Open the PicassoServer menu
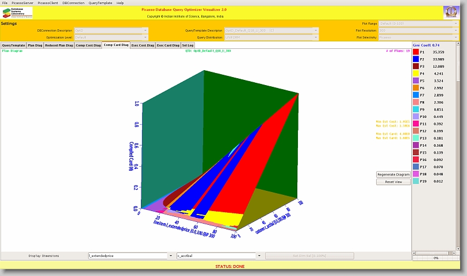Image resolution: width=467 pixels, height=276 pixels. (x=22, y=3)
